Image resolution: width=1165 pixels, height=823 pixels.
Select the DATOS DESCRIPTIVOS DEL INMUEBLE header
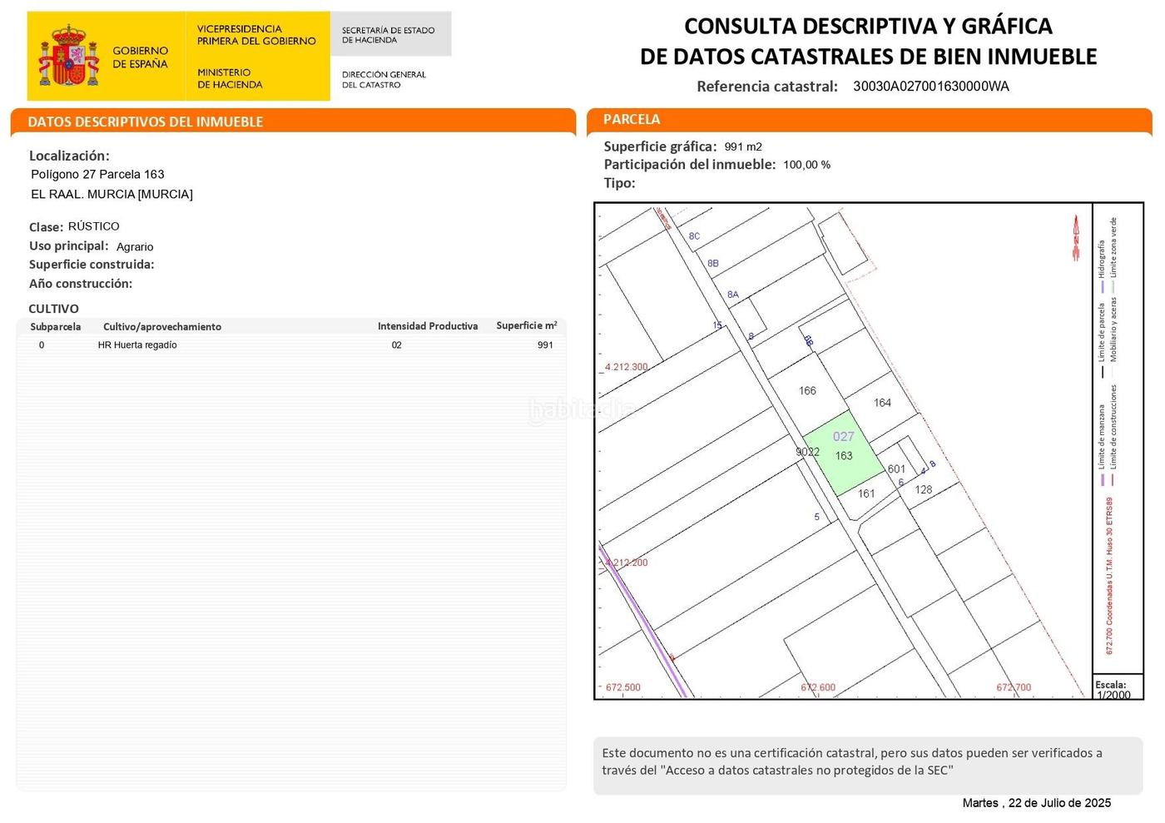[146, 121]
